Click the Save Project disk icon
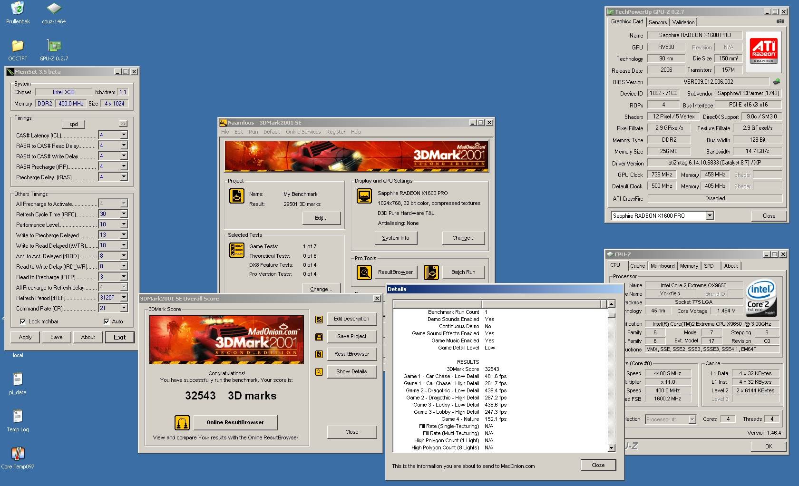Viewport: 799px width, 486px height. (x=319, y=337)
